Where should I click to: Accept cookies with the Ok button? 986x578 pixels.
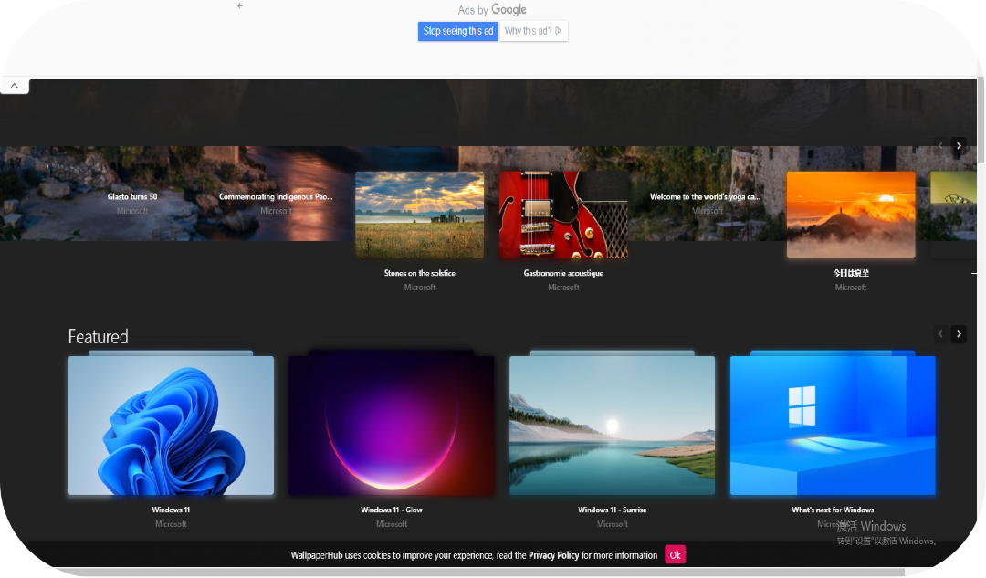pyautogui.click(x=675, y=555)
